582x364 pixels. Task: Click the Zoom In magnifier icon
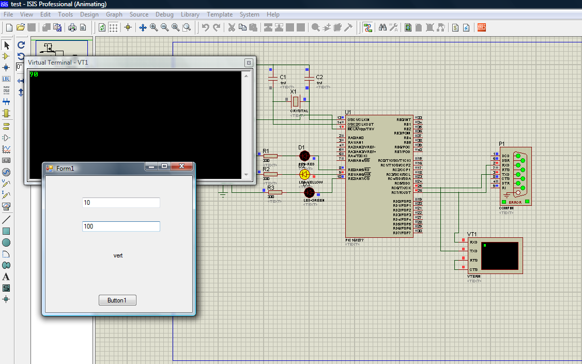click(154, 27)
